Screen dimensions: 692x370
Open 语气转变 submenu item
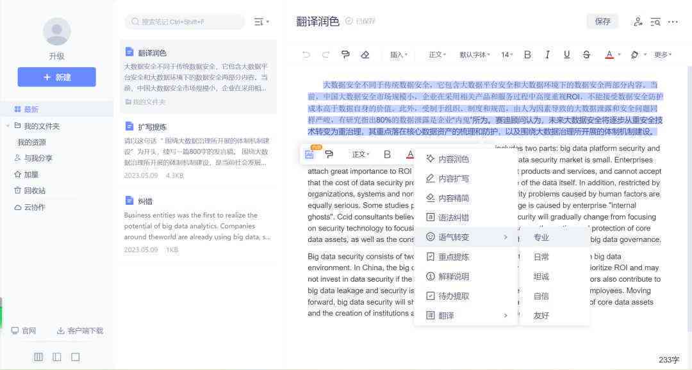466,237
